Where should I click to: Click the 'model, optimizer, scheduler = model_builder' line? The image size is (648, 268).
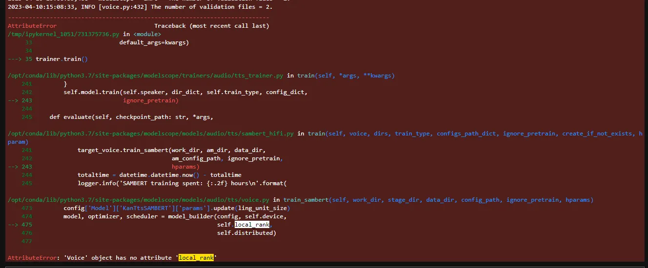(x=175, y=216)
